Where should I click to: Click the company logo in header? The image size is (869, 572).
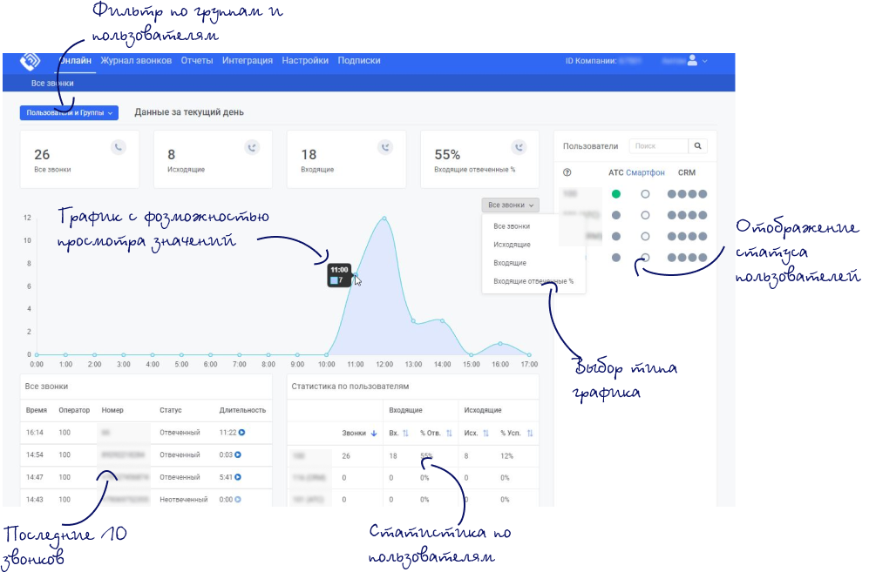31,62
